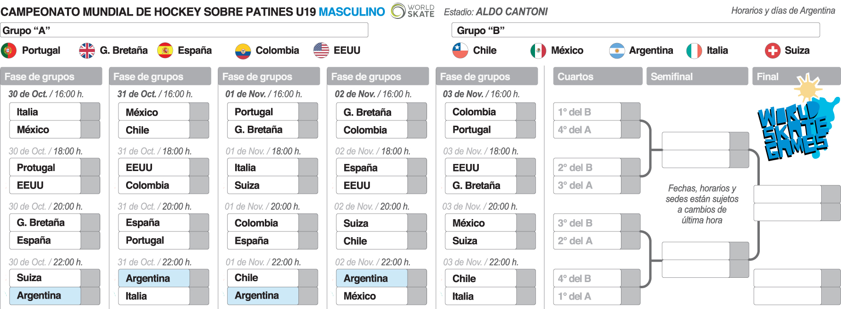This screenshot has height=309, width=841.
Task: Click the Chile flag in Grupo B
Action: click(460, 51)
